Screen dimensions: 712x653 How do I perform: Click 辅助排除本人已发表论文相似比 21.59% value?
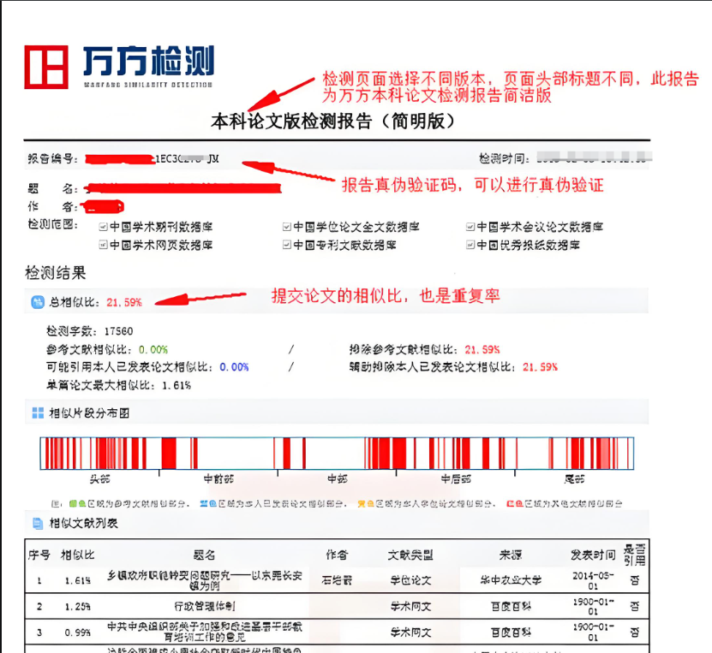[x=540, y=367]
